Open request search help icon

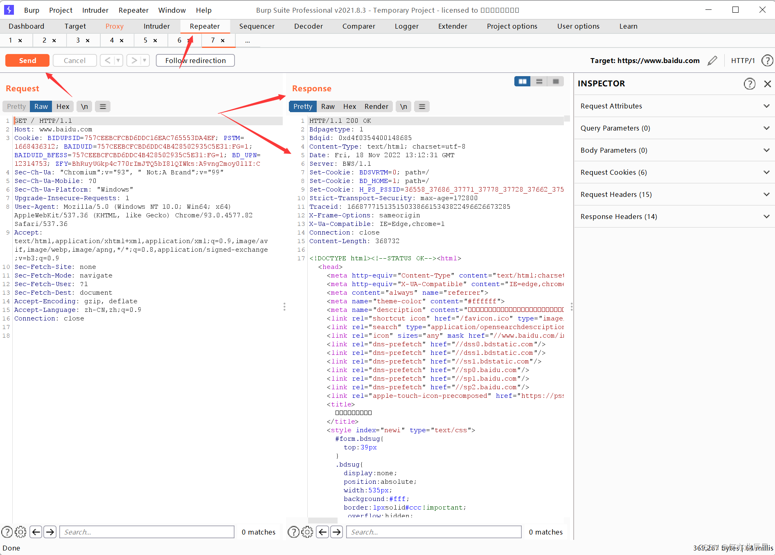(x=7, y=532)
